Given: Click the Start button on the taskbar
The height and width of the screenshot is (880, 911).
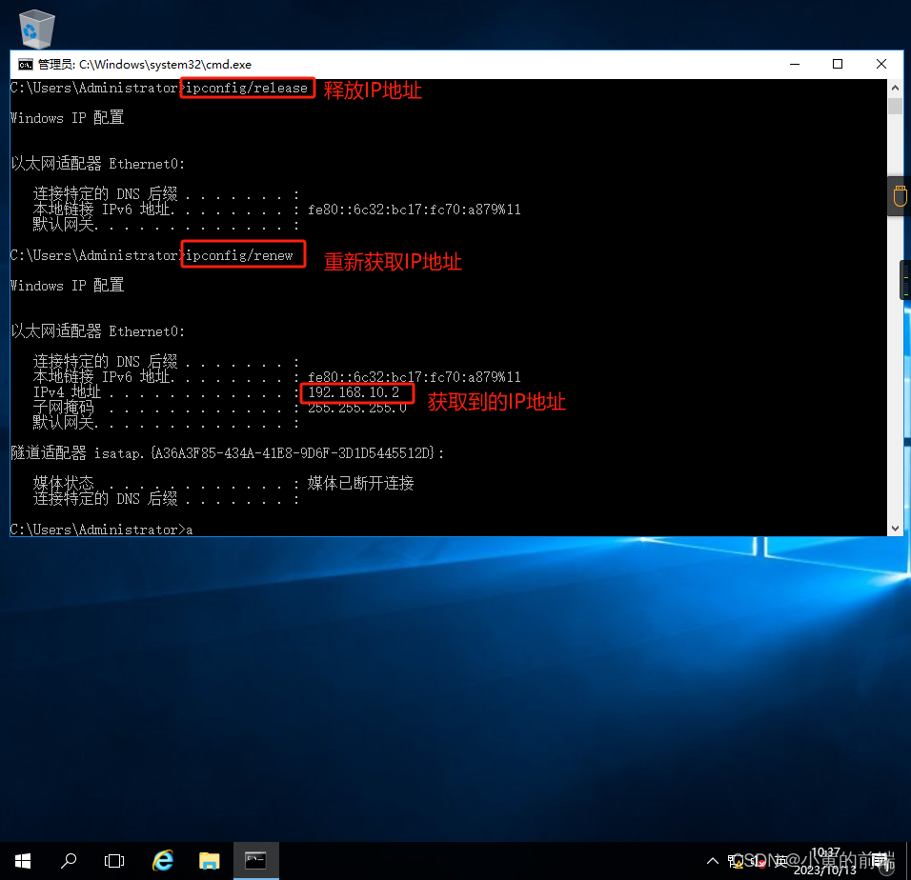Looking at the screenshot, I should (22, 860).
